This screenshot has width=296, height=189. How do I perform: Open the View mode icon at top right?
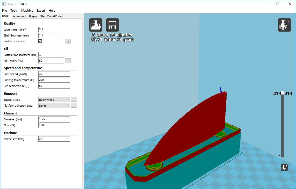284,25
